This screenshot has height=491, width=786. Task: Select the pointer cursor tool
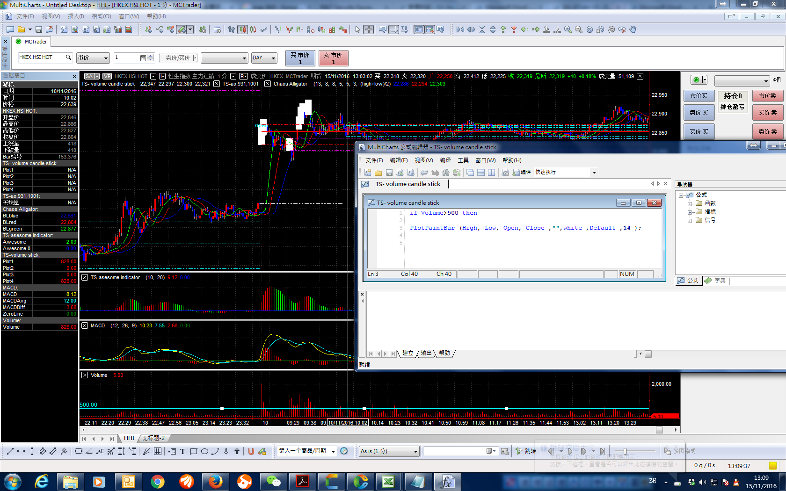pos(357,29)
